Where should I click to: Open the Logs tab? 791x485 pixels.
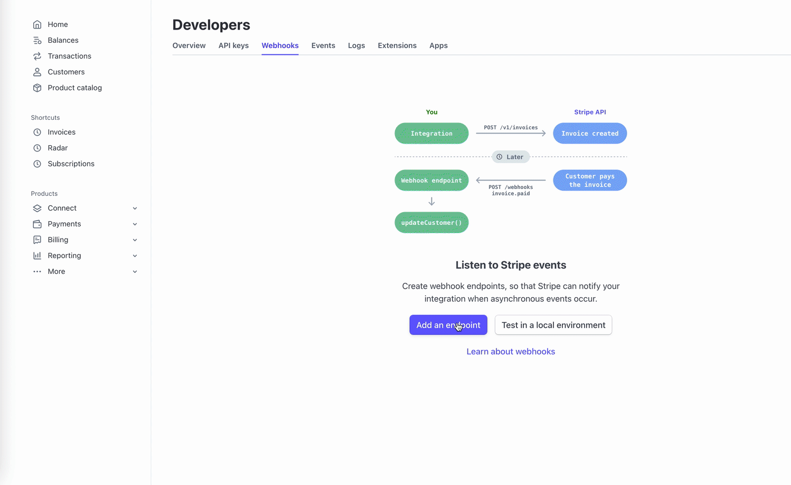[x=356, y=45]
